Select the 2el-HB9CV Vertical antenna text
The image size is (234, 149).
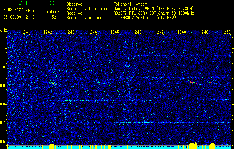pos(133,18)
